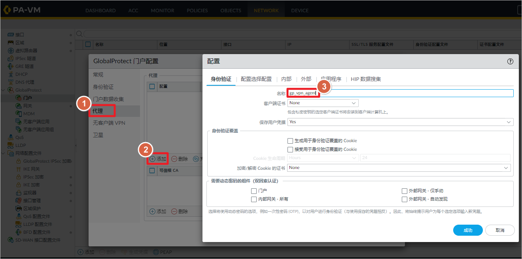Switch to 配置选择配置 tab

(256, 79)
